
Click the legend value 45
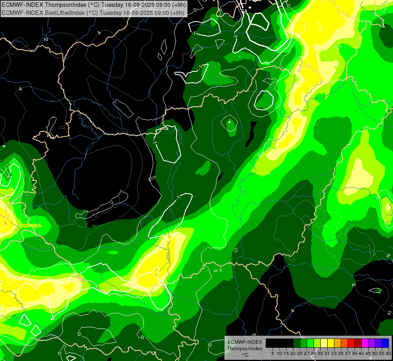pyautogui.click(x=369, y=353)
